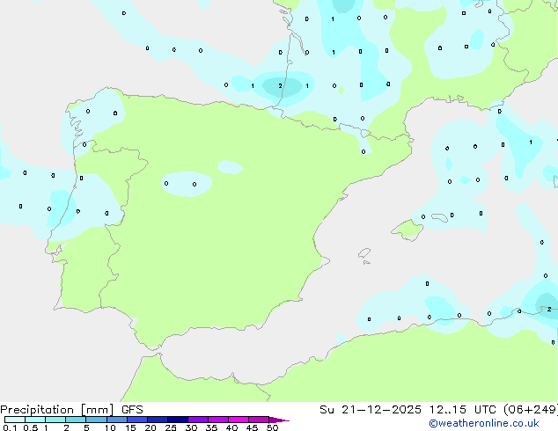Click the 'Precipitation [mm]' title text

[57, 410]
